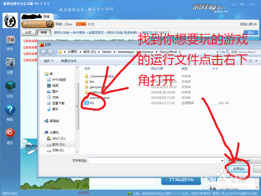Select the Win7 (C:) drive in folder tree
The width and height of the screenshot is (261, 196).
(x=59, y=139)
